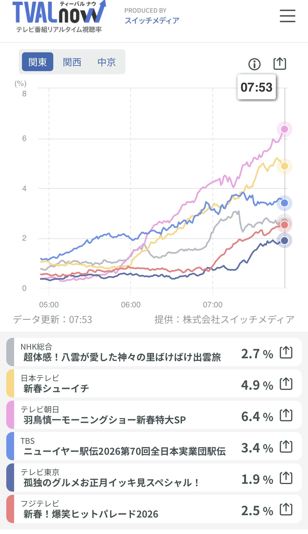308x534 pixels.
Task: Share NHK総合 program rating
Action: coord(286,352)
